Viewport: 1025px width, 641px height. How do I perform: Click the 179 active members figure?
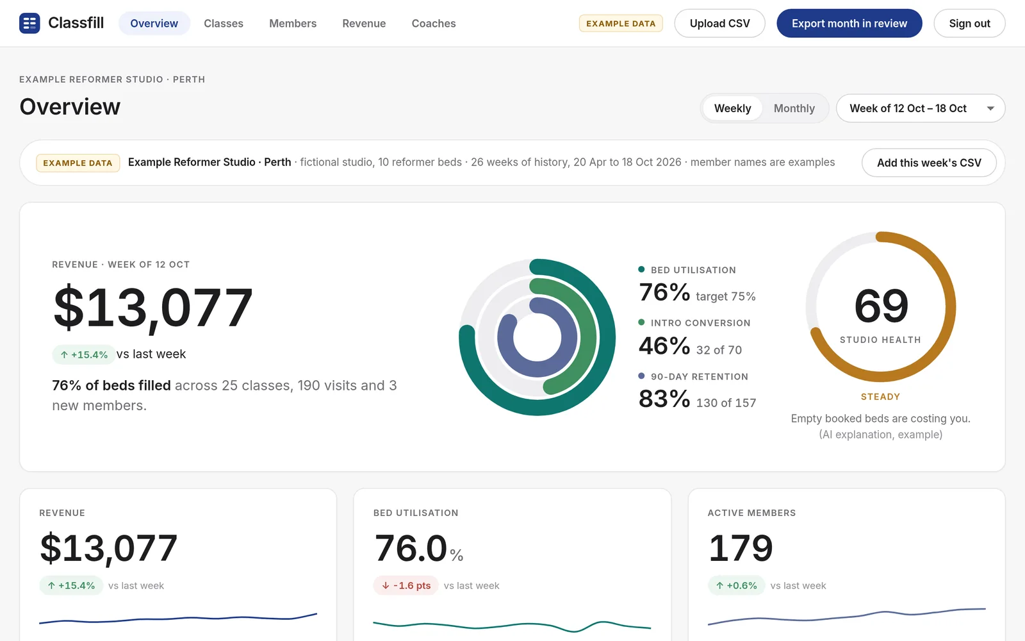741,548
